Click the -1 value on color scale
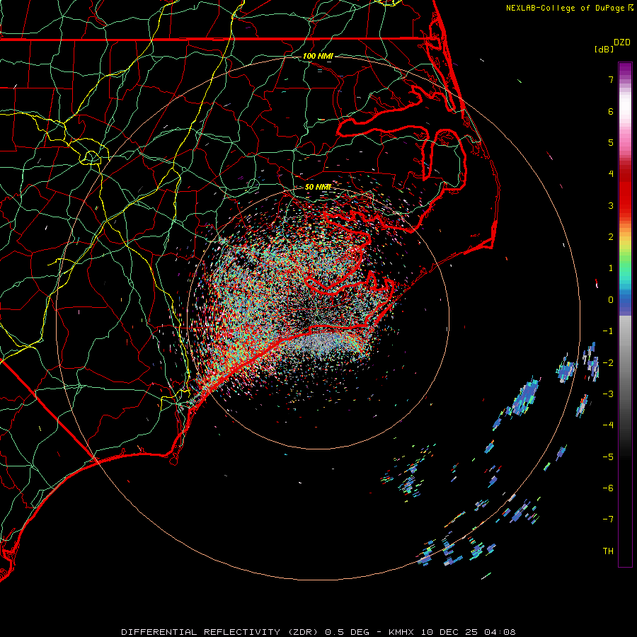 (x=608, y=331)
